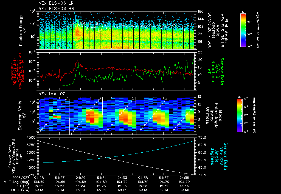
Task: Select the 'VEx ELS-06 HR' plot title
Action: tap(57, 8)
